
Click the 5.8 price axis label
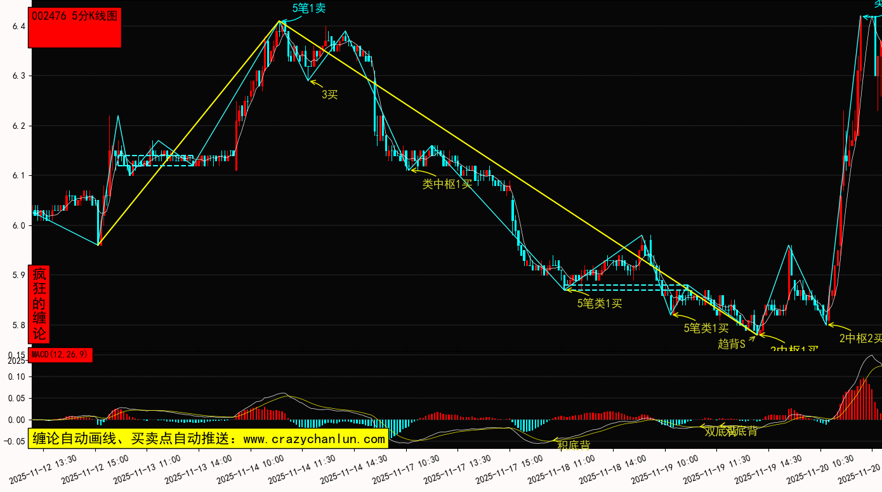click(18, 325)
